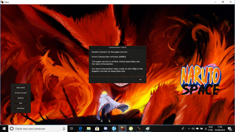Image resolution: width=235 pixels, height=132 pixels.
Task: Close the Tibia window
Action: (x=231, y=2)
